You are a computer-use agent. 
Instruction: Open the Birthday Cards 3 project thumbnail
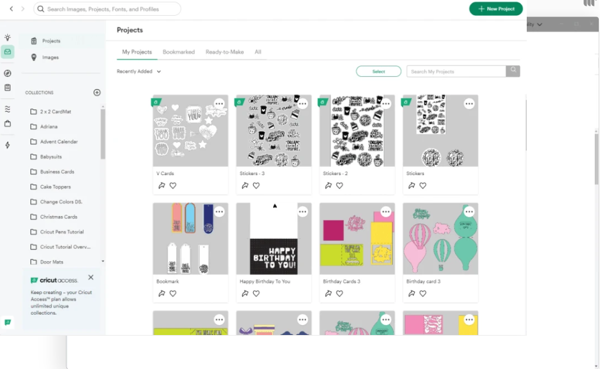[x=357, y=238]
